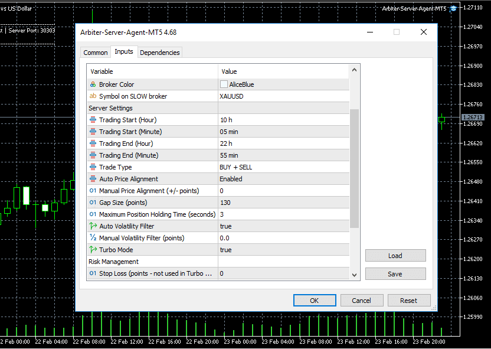Click the enum icon next to Auto Price Alignment
The image size is (491, 349).
pyautogui.click(x=93, y=179)
